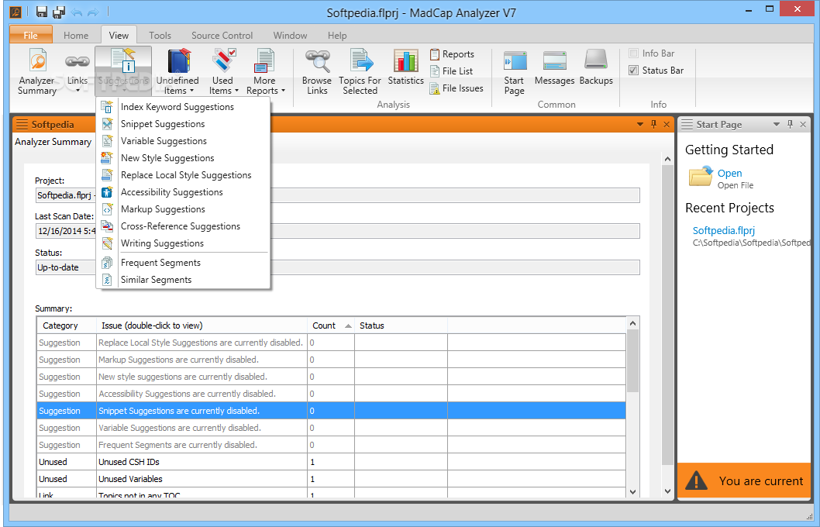
Task: Click the Open folder icon on Start Page
Action: (701, 176)
